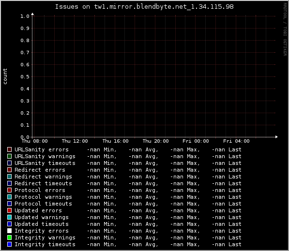The height and width of the screenshot is (251, 289).
Task: Select the white Integrity errors swatch
Action: [x=9, y=231]
